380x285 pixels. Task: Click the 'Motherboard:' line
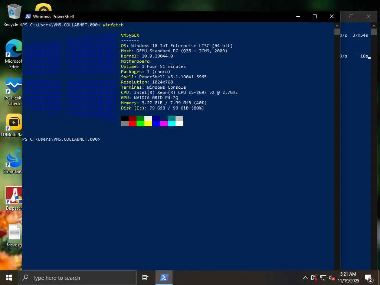pyautogui.click(x=137, y=61)
